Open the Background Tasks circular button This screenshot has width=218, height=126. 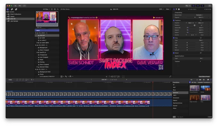24,6
